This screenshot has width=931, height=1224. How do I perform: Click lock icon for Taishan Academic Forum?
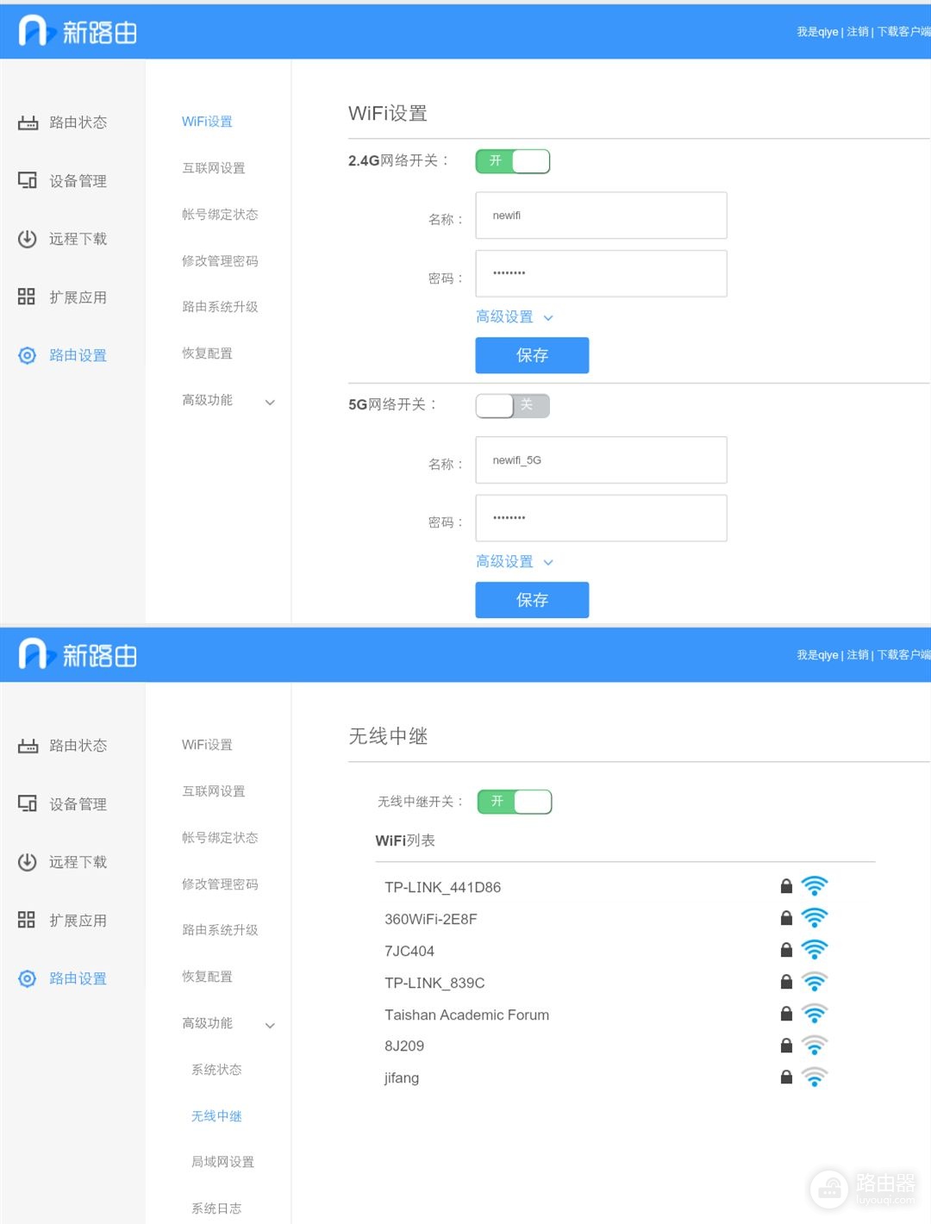coord(786,1014)
